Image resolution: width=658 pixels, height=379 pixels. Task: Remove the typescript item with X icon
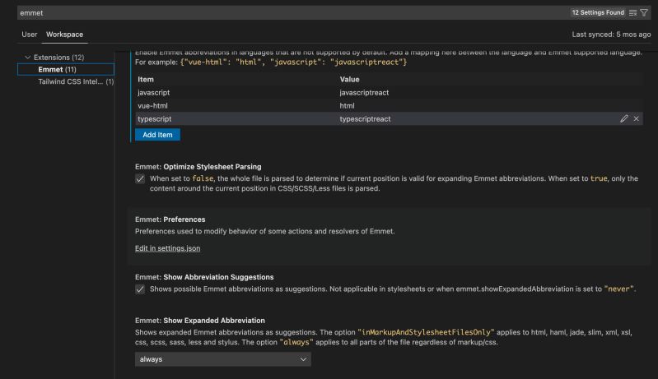[637, 119]
